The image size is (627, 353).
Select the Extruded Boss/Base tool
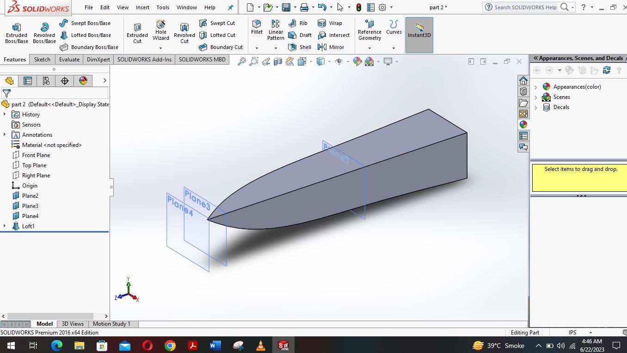(17, 33)
